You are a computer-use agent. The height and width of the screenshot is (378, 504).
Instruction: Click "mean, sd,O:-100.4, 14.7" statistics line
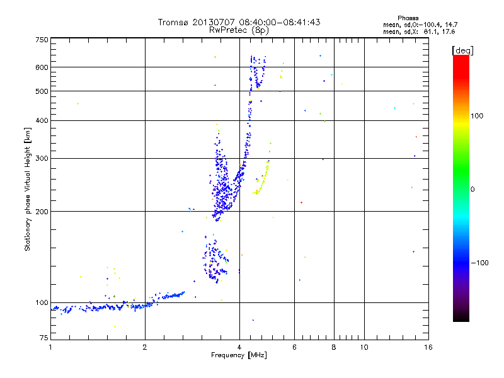click(420, 25)
